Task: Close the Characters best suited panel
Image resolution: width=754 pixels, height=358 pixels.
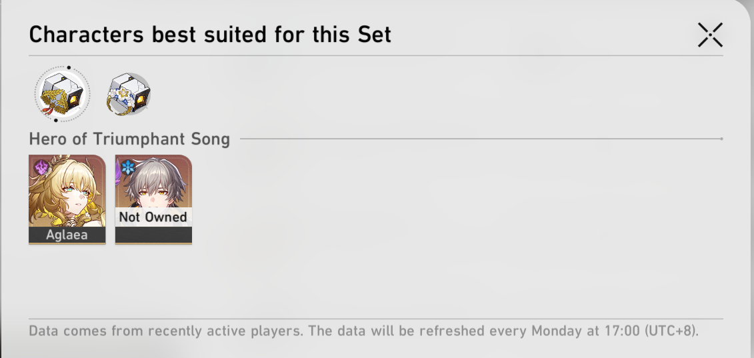Action: [710, 35]
